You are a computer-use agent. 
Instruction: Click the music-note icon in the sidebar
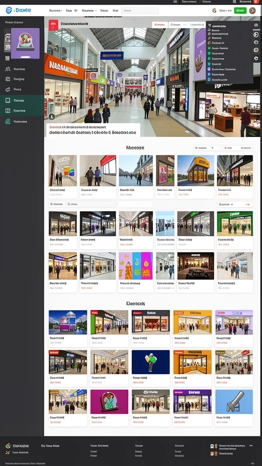[8, 69]
